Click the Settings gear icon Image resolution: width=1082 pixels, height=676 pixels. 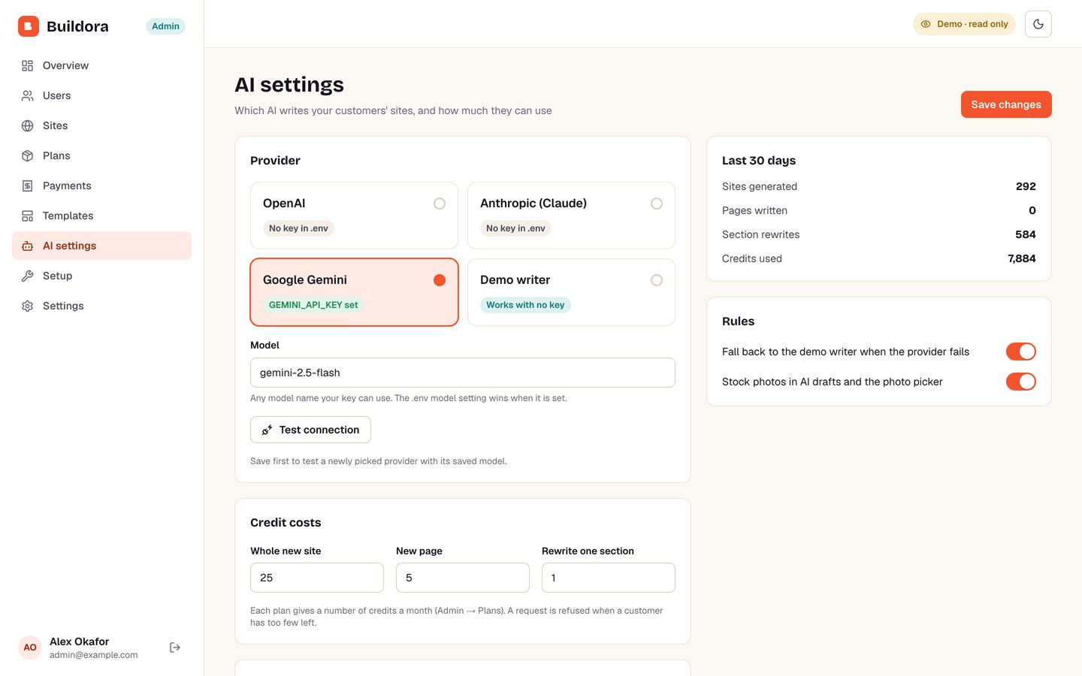(x=28, y=306)
